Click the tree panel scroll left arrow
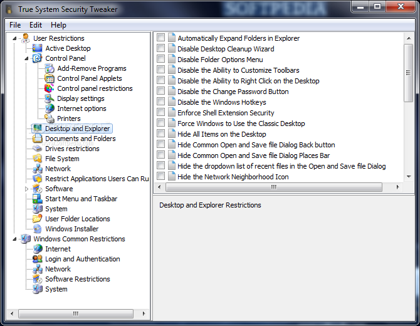The height and width of the screenshot is (326, 420). coord(12,313)
